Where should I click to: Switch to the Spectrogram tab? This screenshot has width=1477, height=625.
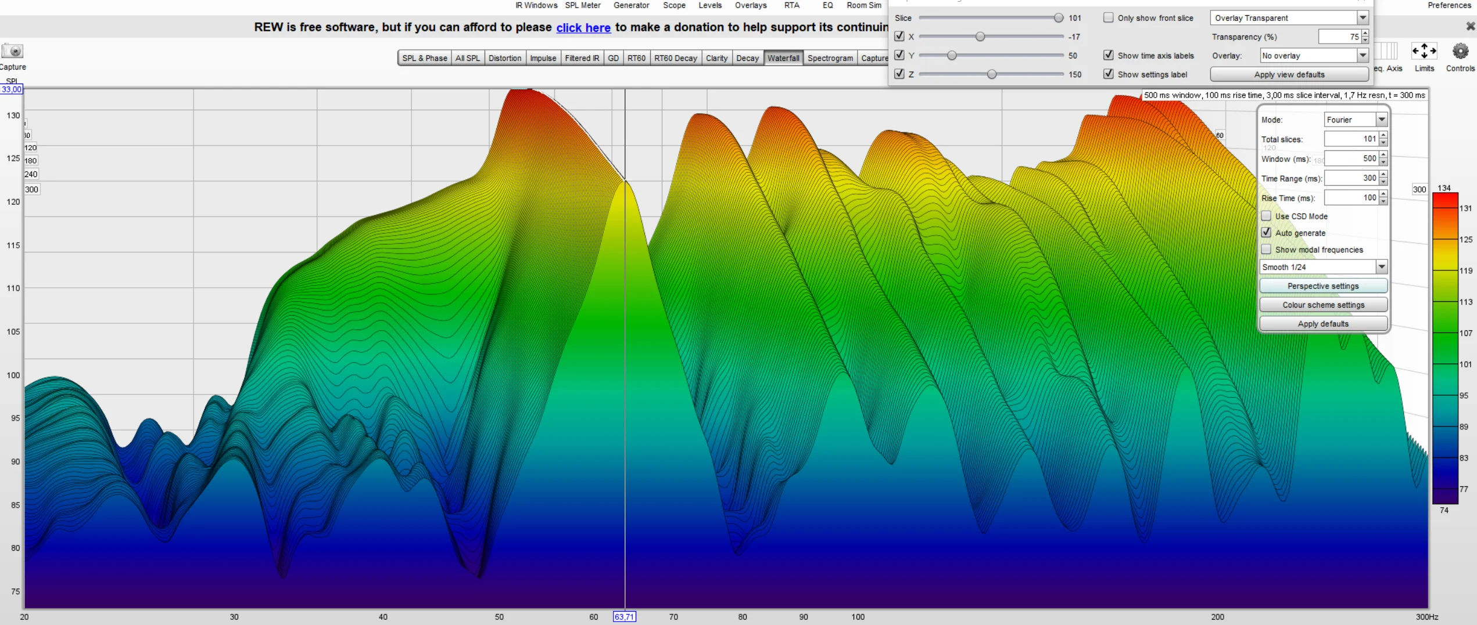point(830,58)
